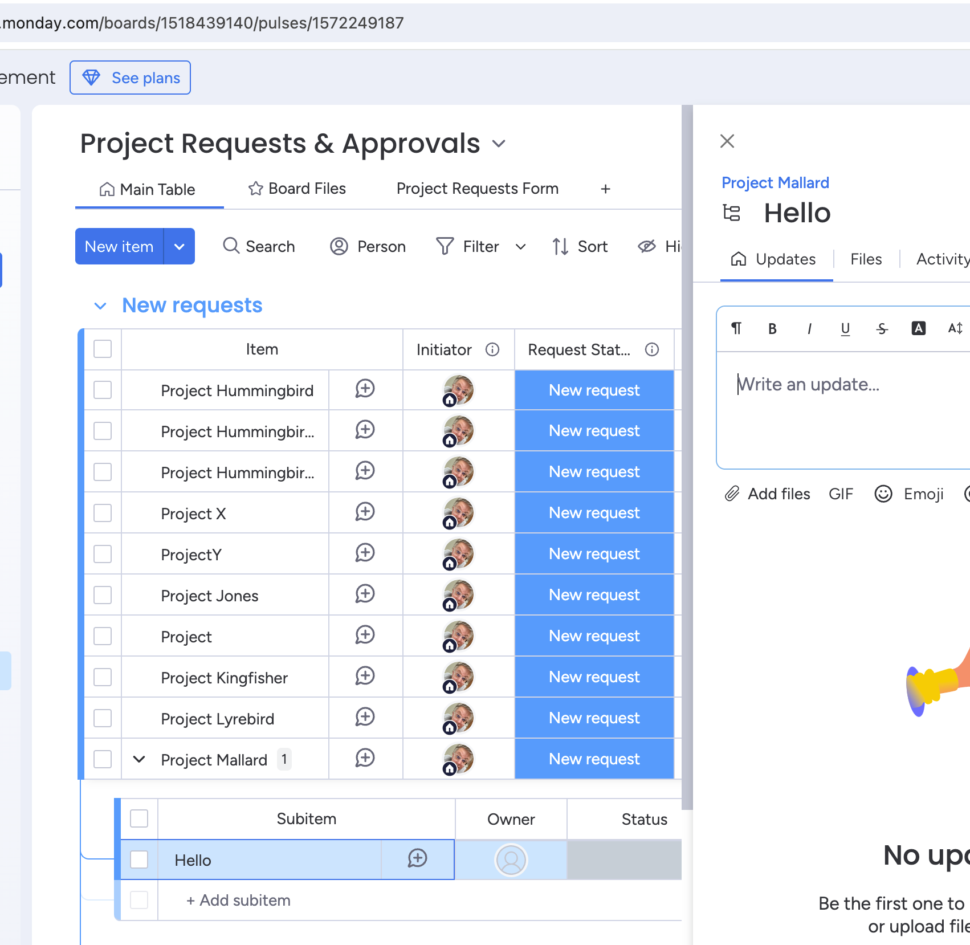Filter board by Person
970x945 pixels.
[368, 246]
